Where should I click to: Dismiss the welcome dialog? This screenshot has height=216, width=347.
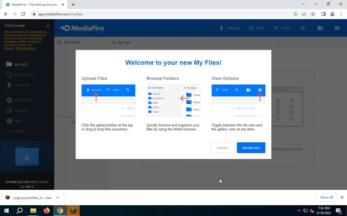point(222,148)
